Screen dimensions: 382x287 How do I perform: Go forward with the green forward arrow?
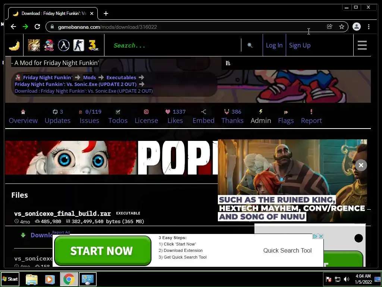[x=25, y=27]
